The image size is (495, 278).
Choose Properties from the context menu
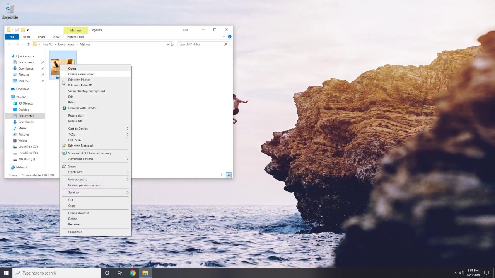(x=96, y=232)
